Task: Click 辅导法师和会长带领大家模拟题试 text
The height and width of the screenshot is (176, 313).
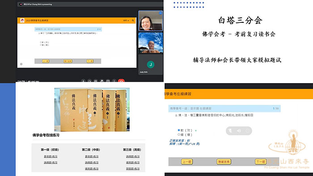Action: (237, 60)
